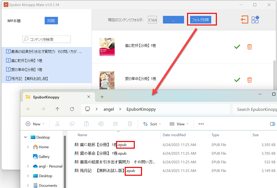Screen dimensions: 277x188
Task: Delete 嵐に乾杯 book using orange trash icon
Action: coord(249,47)
